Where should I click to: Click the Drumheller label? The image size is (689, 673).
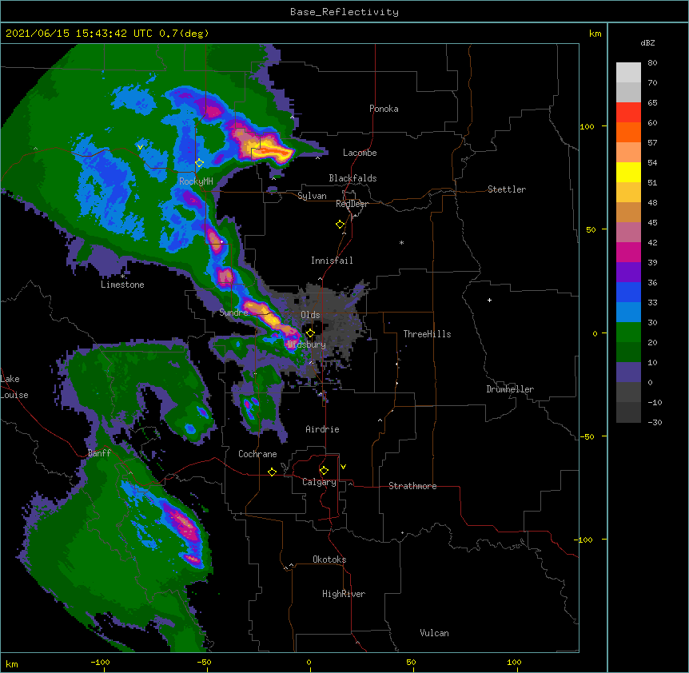click(510, 389)
